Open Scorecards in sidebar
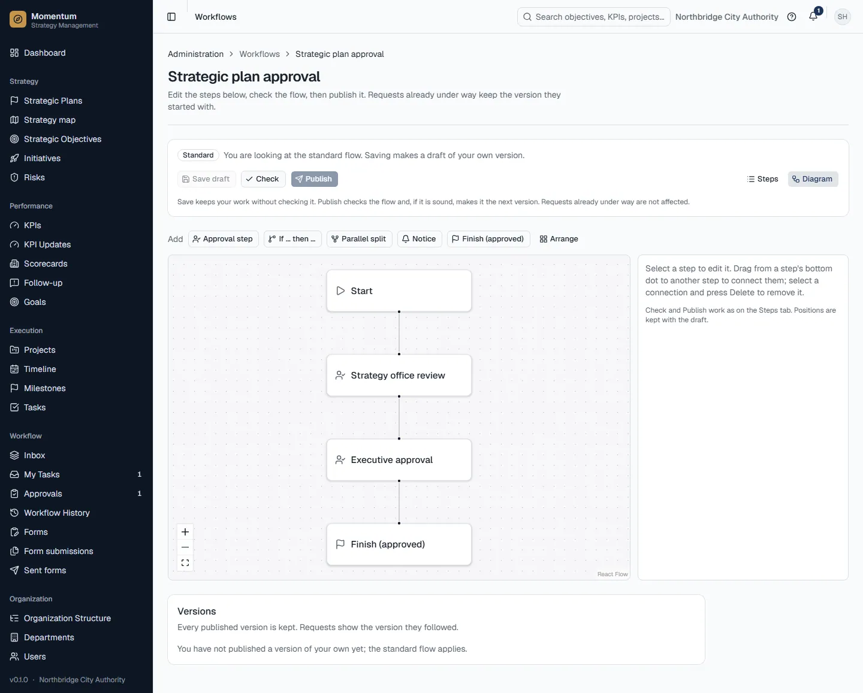This screenshot has width=863, height=693. (x=76, y=264)
